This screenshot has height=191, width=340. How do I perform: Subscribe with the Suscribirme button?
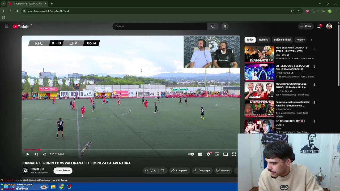click(63, 171)
